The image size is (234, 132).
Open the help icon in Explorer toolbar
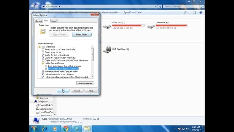(201, 12)
